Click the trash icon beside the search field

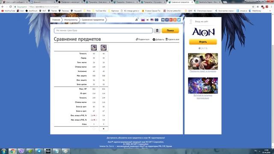click(x=157, y=30)
